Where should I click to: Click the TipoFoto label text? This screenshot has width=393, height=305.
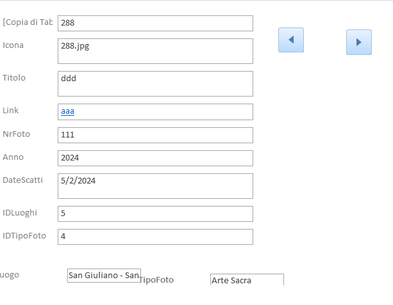[156, 280]
